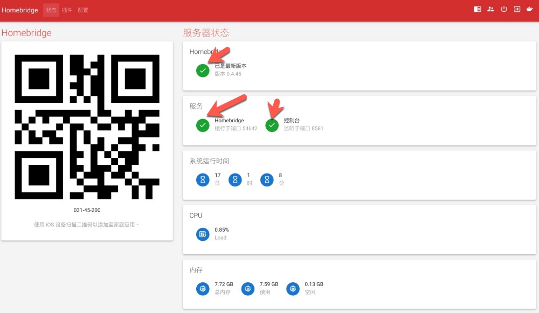Select the value 7.72 GB total memory
The image size is (539, 313).
(224, 284)
